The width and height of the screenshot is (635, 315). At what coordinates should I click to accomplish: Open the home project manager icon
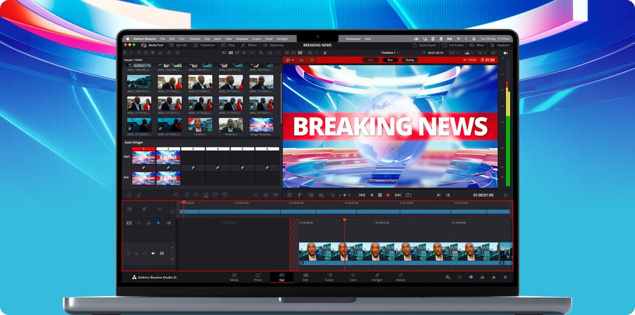493,278
